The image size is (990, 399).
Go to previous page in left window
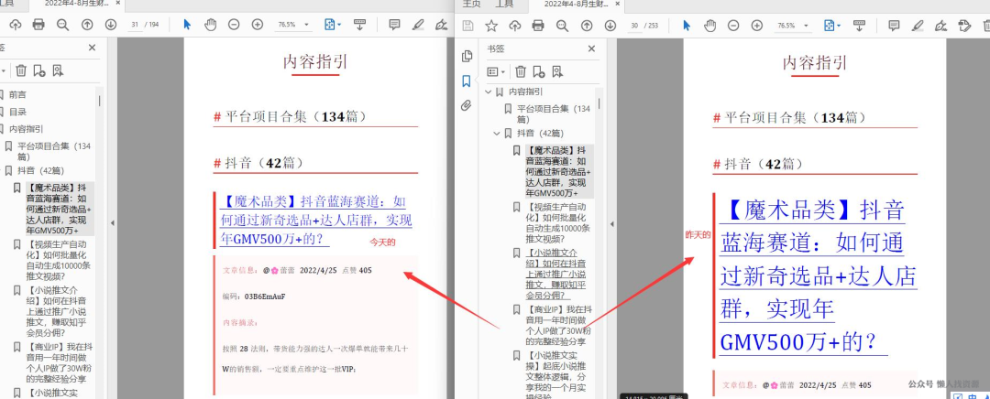click(87, 25)
